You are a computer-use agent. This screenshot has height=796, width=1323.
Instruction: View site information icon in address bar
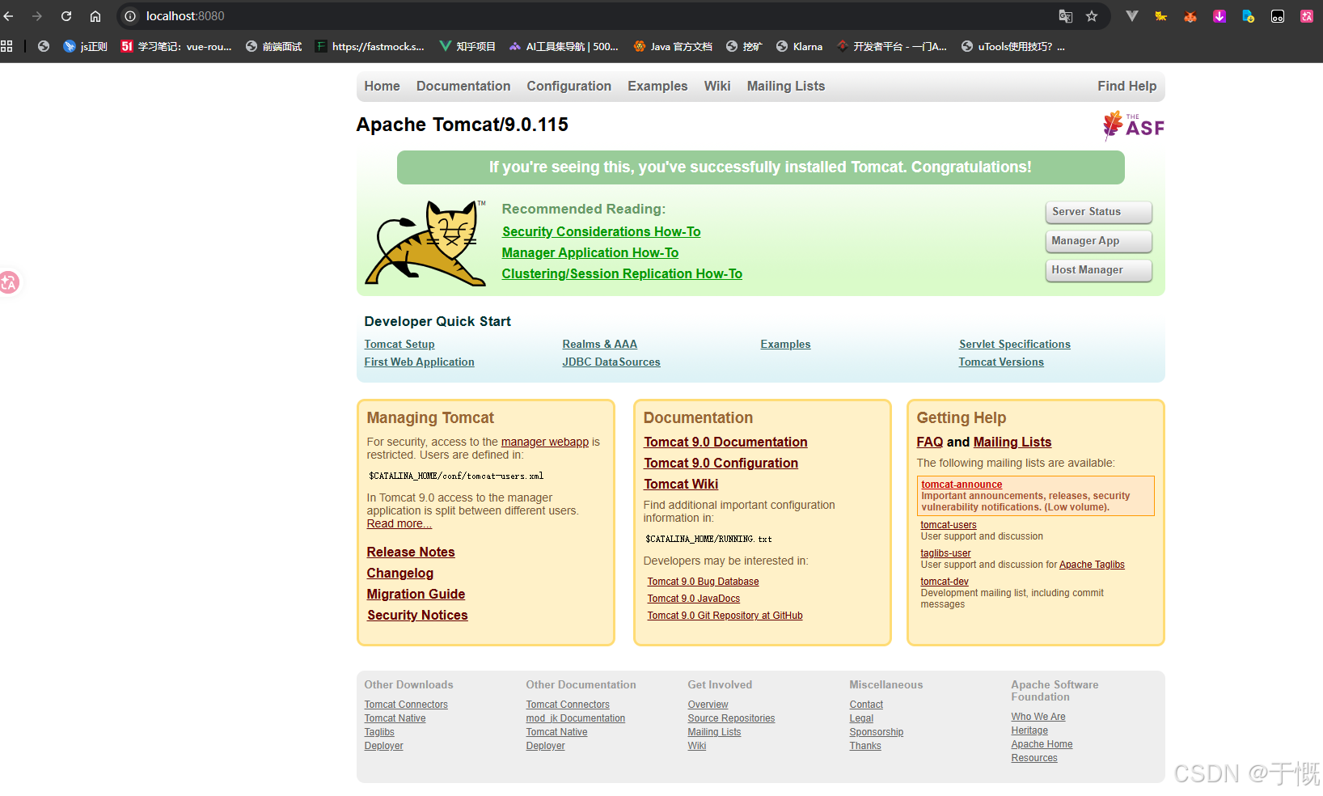point(130,16)
